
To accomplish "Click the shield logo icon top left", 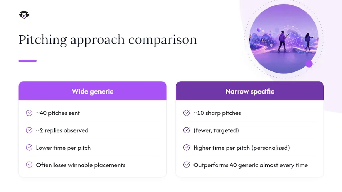I will (x=24, y=15).
